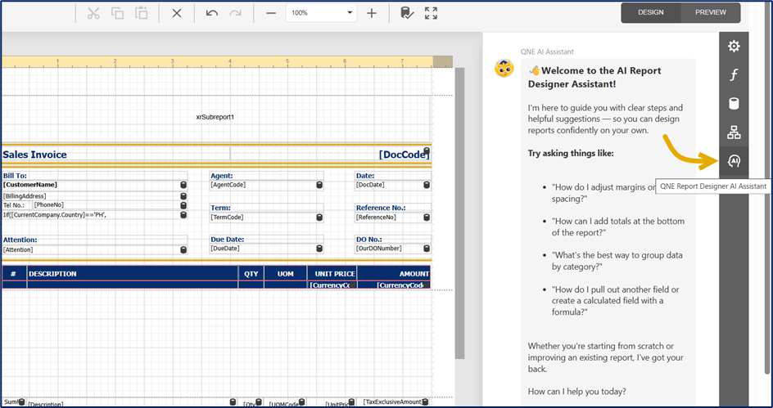Zoom in with the plus button
Viewport: 773px width, 408px height.
pyautogui.click(x=372, y=13)
